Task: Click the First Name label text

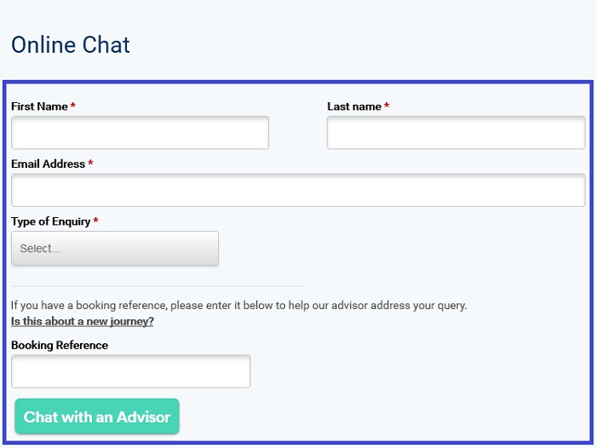Action: pos(39,106)
